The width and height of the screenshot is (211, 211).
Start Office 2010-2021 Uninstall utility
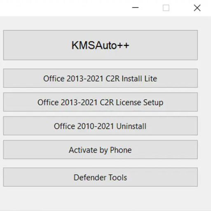pos(101,126)
